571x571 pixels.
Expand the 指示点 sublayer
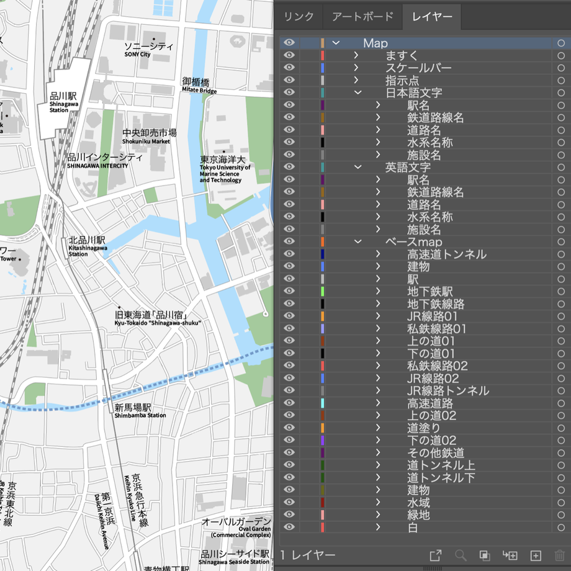click(x=356, y=80)
